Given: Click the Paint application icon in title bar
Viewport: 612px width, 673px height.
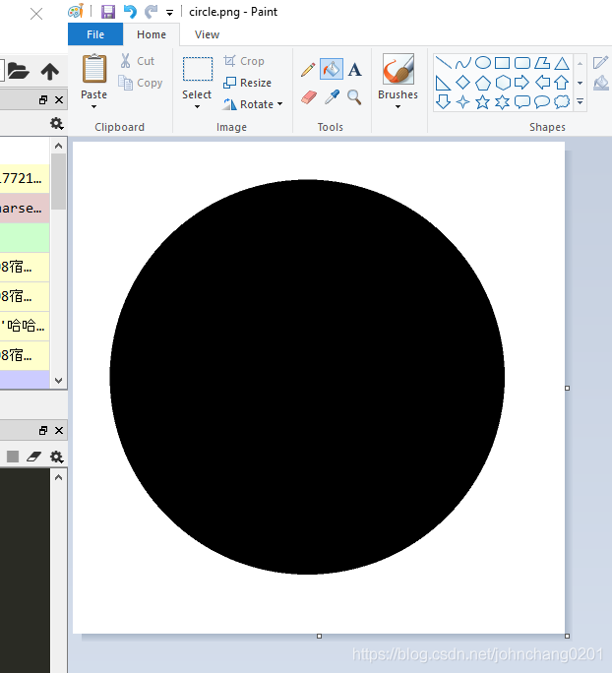Looking at the screenshot, I should pyautogui.click(x=76, y=11).
